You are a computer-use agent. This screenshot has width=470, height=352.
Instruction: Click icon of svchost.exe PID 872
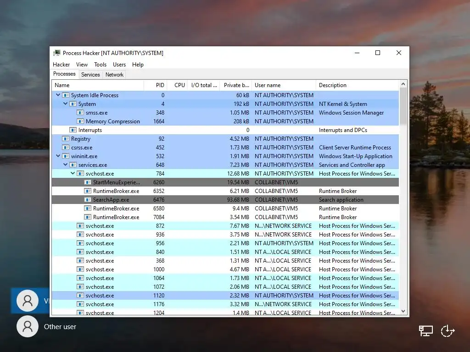click(80, 225)
